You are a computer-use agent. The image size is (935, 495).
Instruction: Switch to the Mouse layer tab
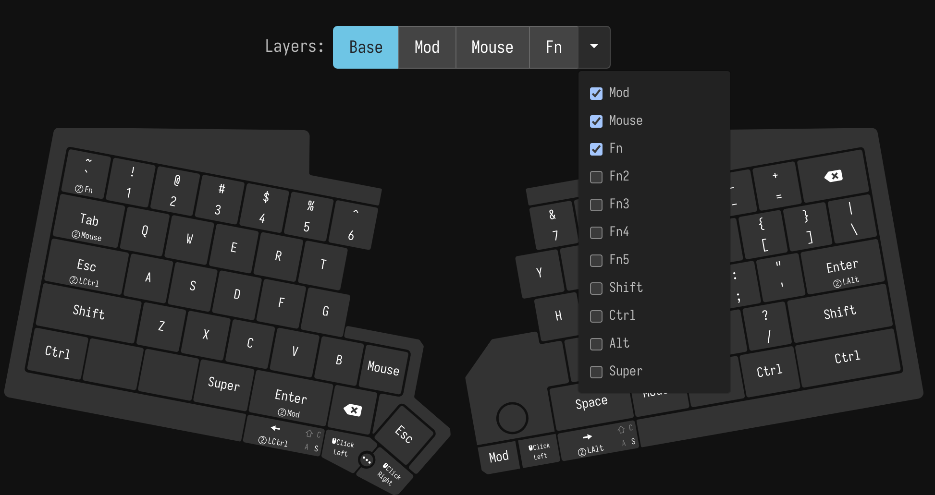click(492, 47)
